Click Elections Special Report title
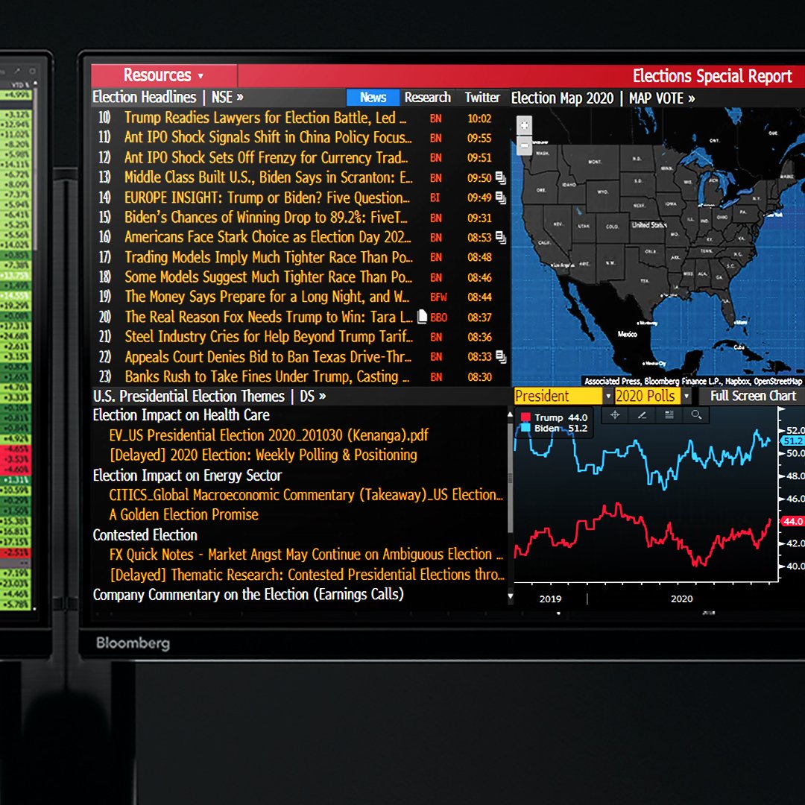 click(712, 76)
